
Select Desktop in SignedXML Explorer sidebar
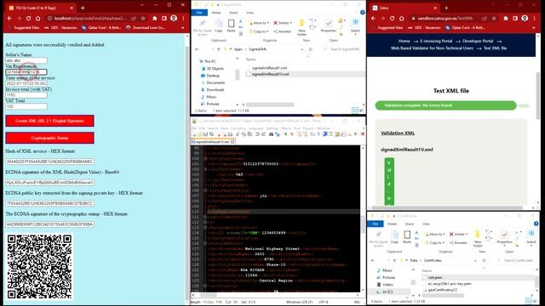pos(213,76)
